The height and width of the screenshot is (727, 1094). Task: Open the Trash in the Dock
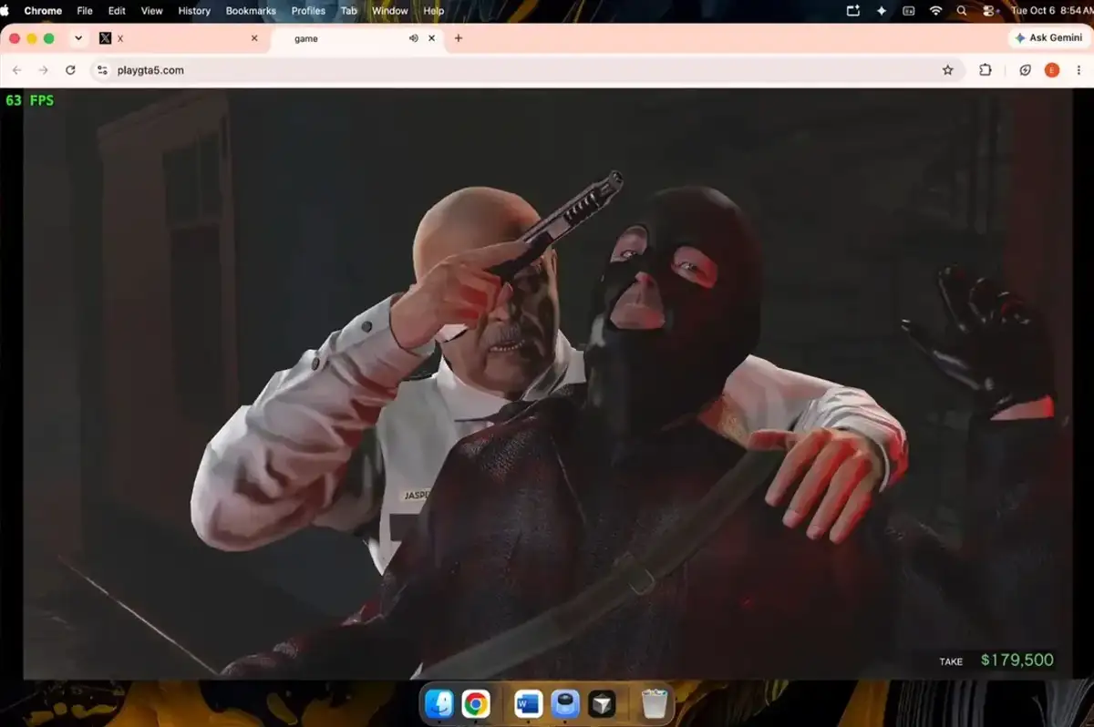click(x=654, y=704)
